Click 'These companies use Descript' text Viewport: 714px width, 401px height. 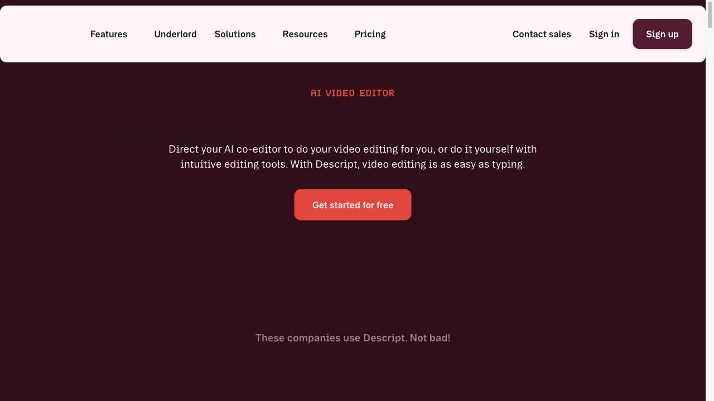[353, 338]
